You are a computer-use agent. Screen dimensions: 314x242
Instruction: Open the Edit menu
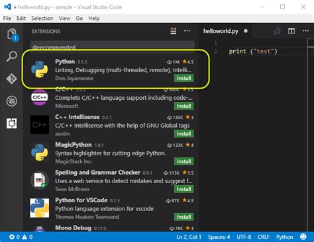[21, 19]
